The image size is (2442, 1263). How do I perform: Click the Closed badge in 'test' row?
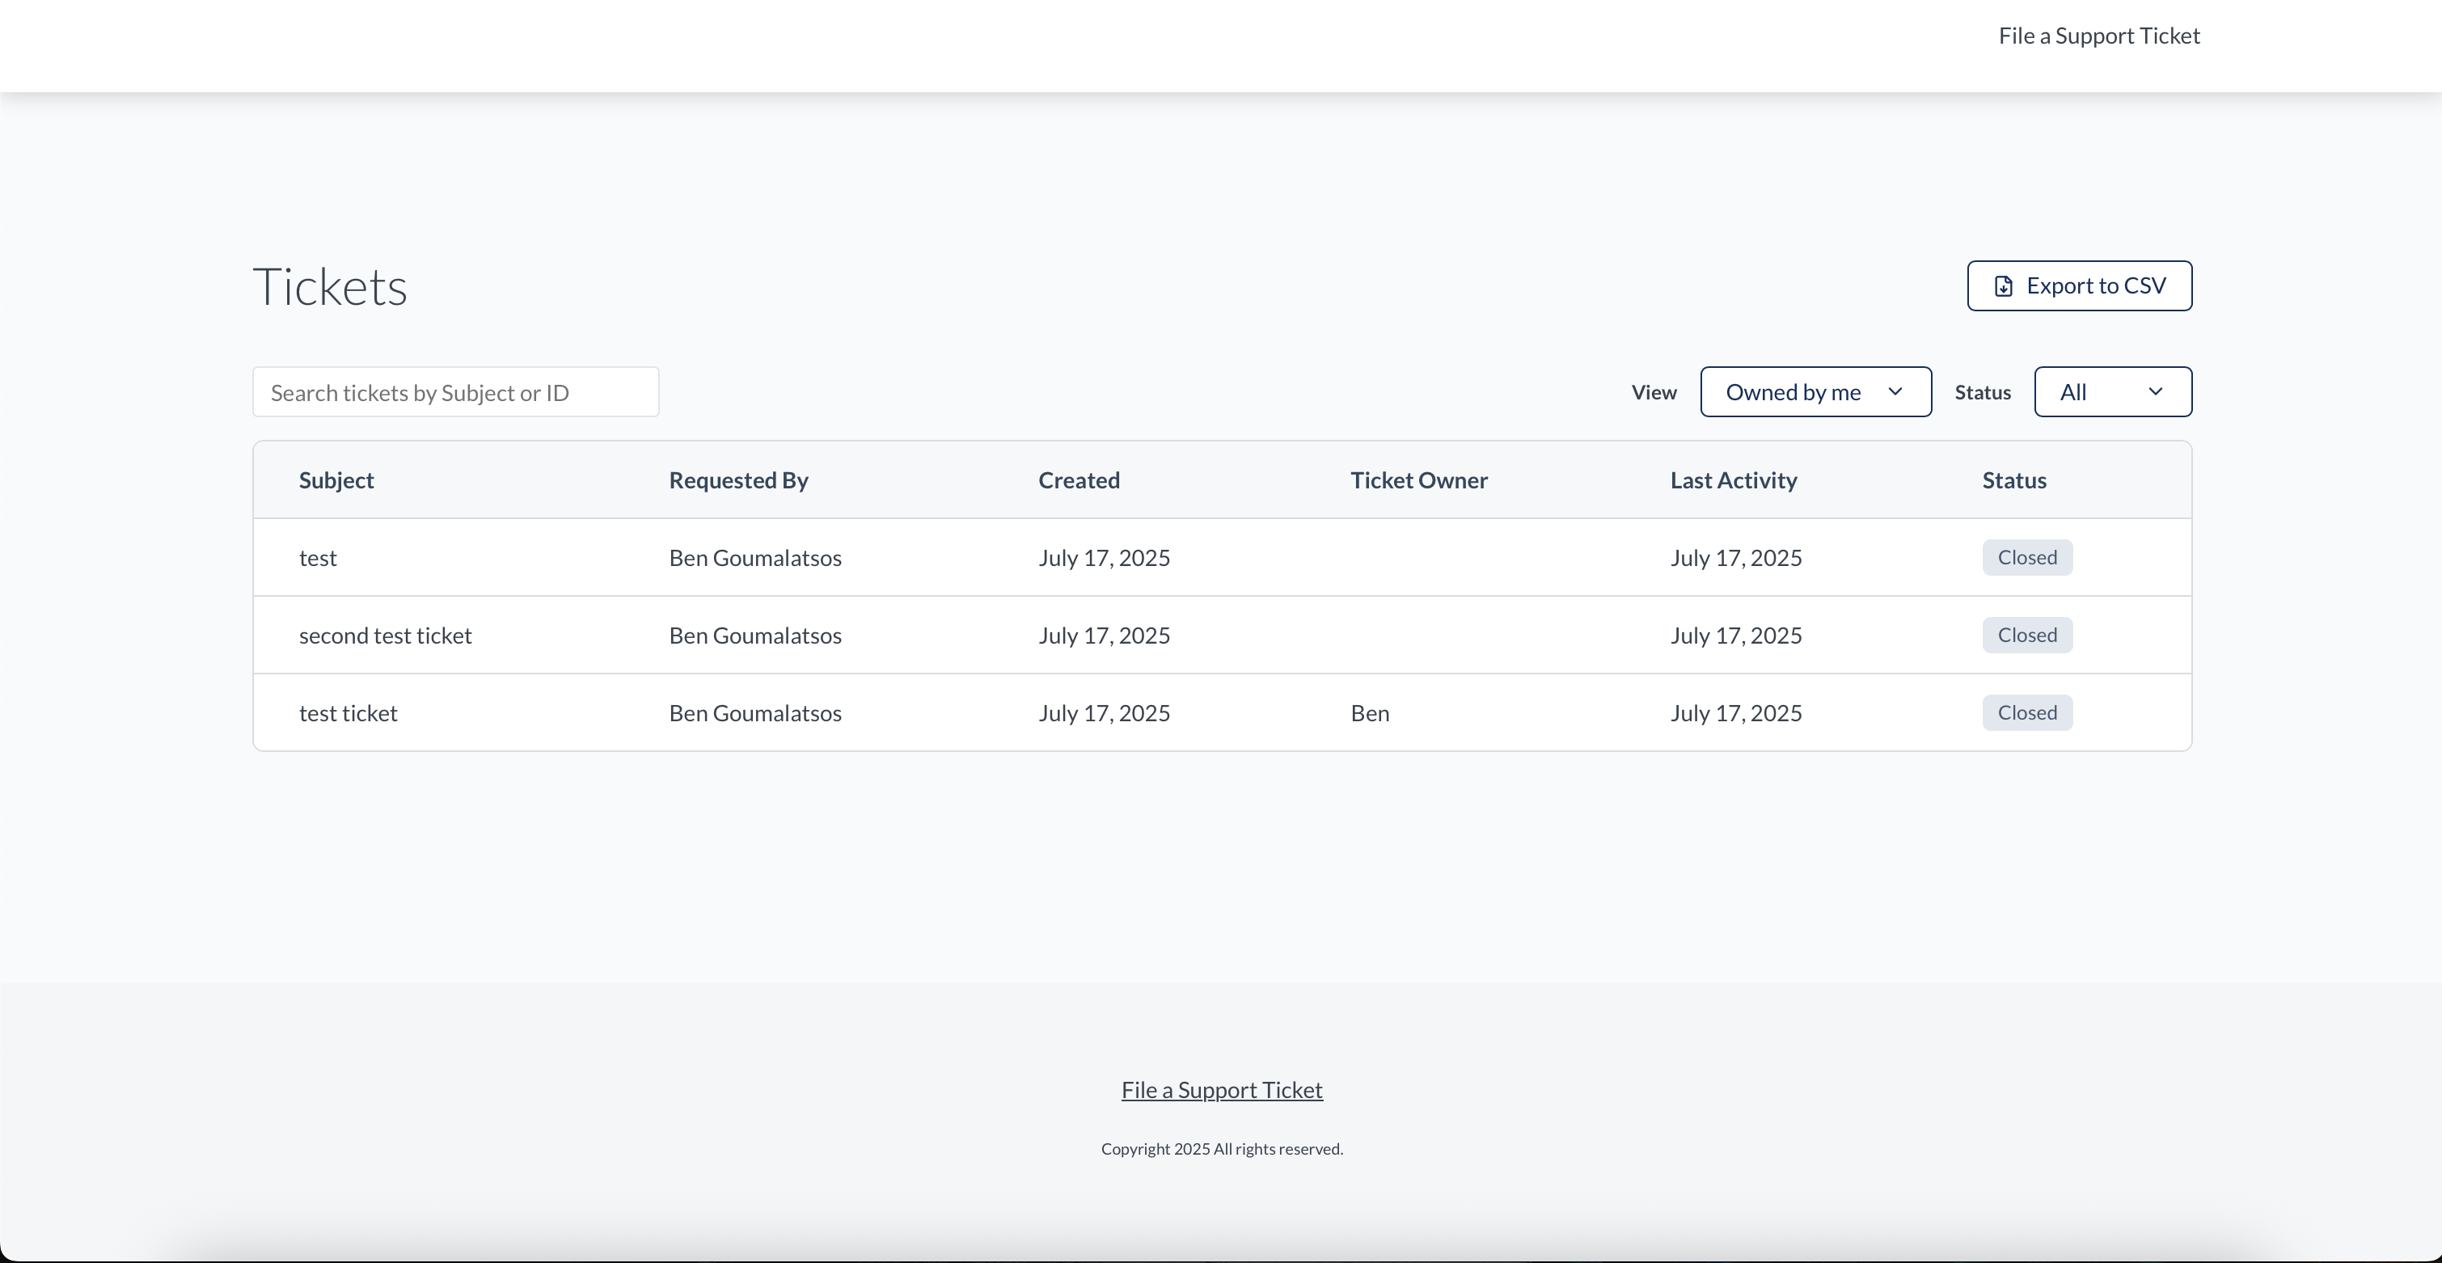tap(2027, 558)
